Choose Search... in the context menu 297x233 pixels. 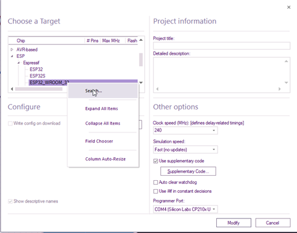[103, 91]
